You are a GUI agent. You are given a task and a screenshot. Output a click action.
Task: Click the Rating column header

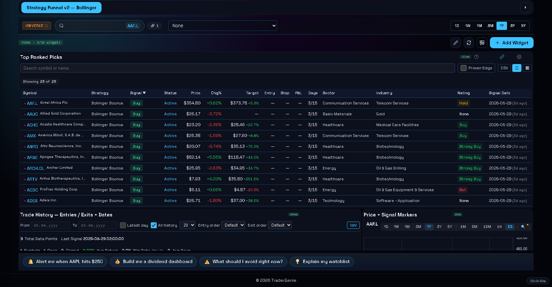click(464, 93)
